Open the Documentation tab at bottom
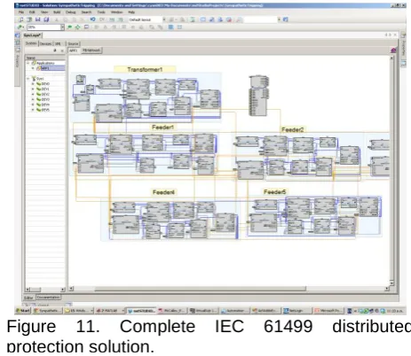This screenshot has width=411, height=356. pyautogui.click(x=48, y=298)
